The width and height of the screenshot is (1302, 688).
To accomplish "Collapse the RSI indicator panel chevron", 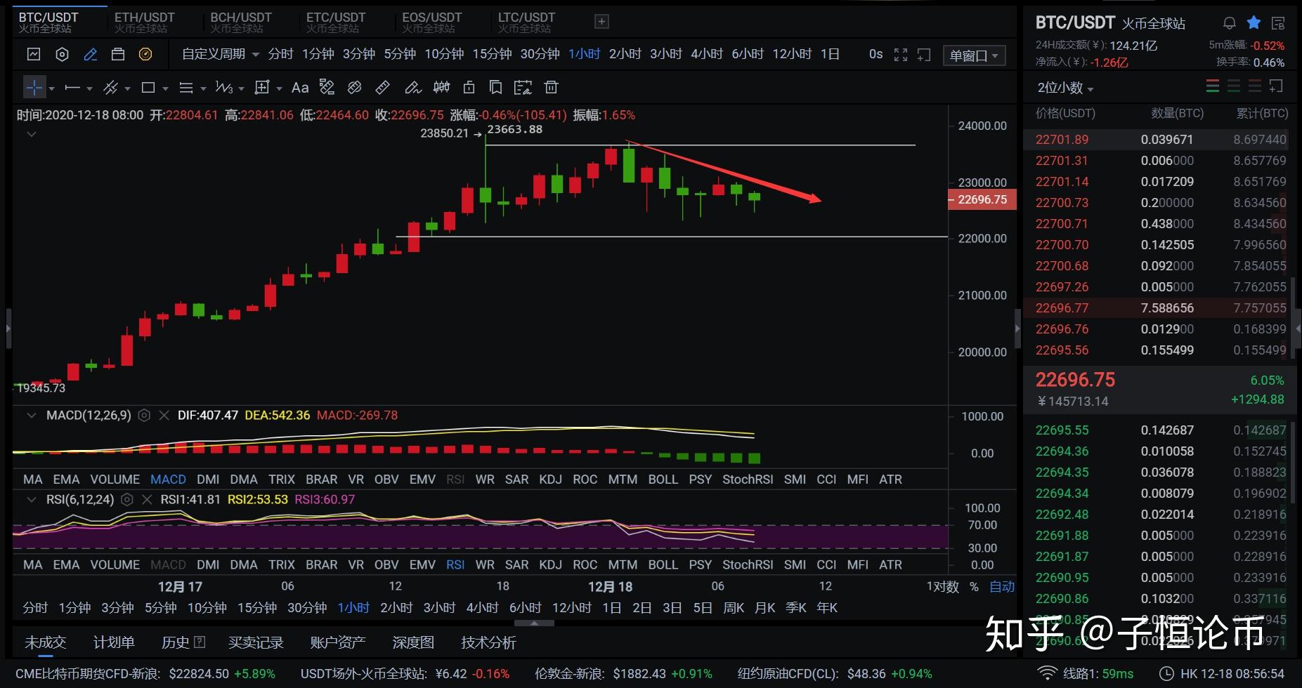I will (x=31, y=500).
